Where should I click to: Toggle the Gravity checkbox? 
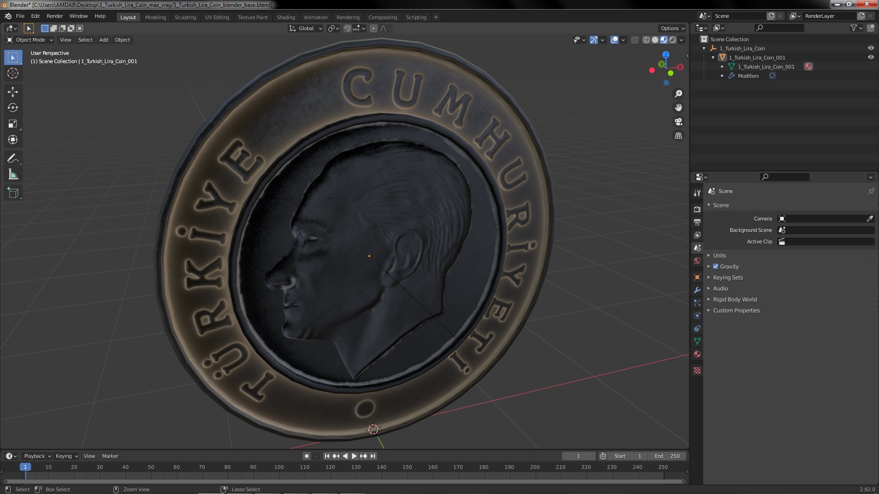click(x=716, y=266)
